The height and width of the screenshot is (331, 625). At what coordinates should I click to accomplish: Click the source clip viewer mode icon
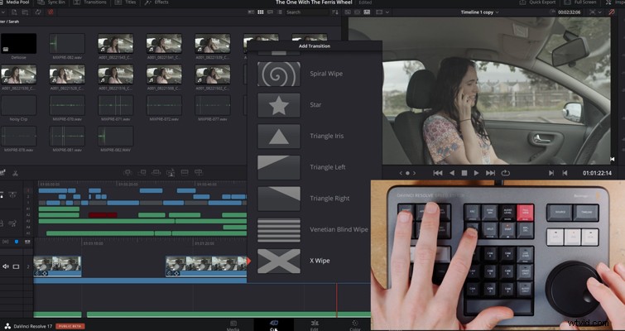348,12
